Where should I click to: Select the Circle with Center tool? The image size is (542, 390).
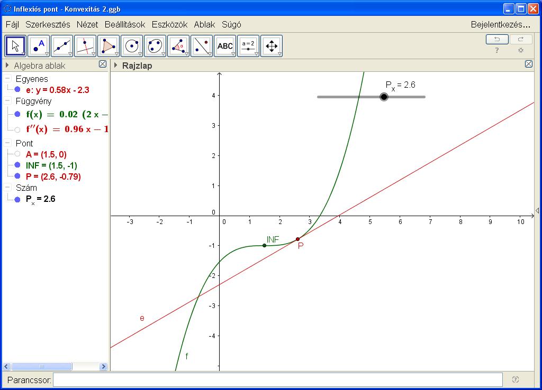point(132,46)
